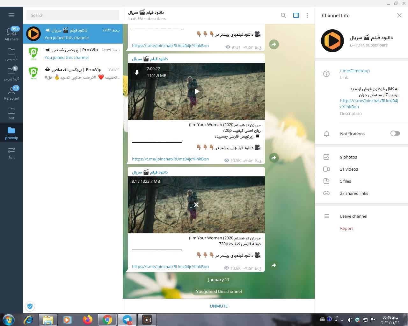Download the 1101.9 MB video
The image size is (408, 326).
(x=137, y=72)
